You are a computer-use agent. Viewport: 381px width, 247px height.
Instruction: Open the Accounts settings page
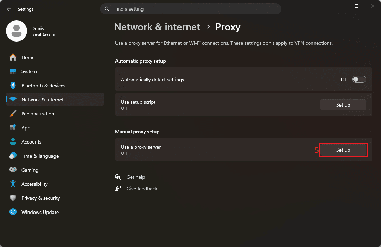click(x=31, y=142)
